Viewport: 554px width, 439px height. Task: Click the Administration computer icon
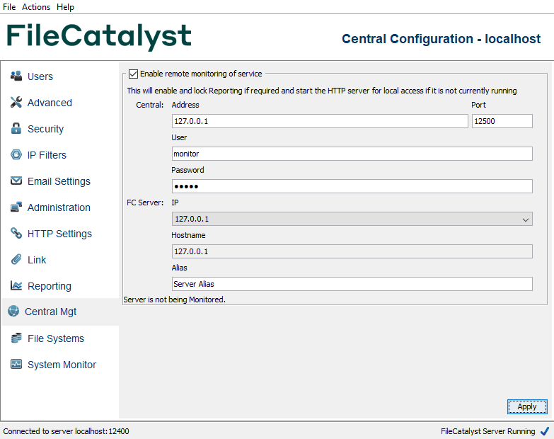[16, 207]
